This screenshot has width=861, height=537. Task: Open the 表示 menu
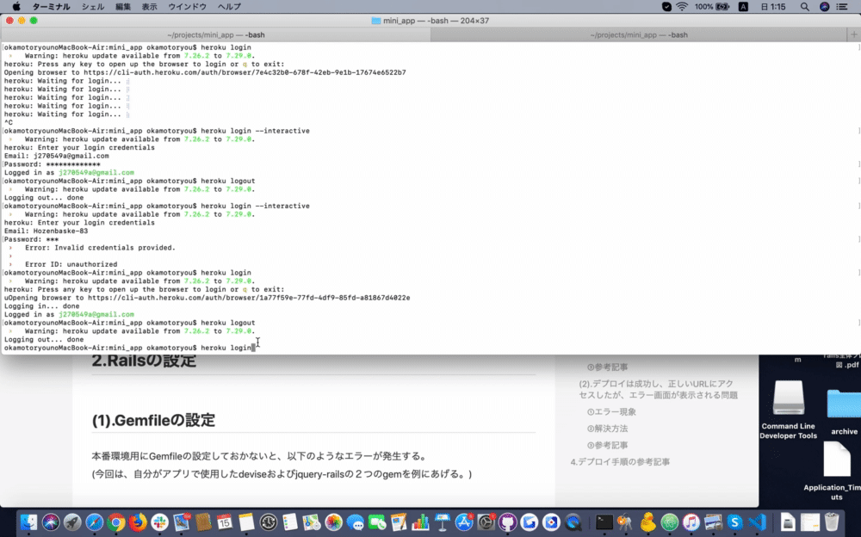tap(149, 7)
